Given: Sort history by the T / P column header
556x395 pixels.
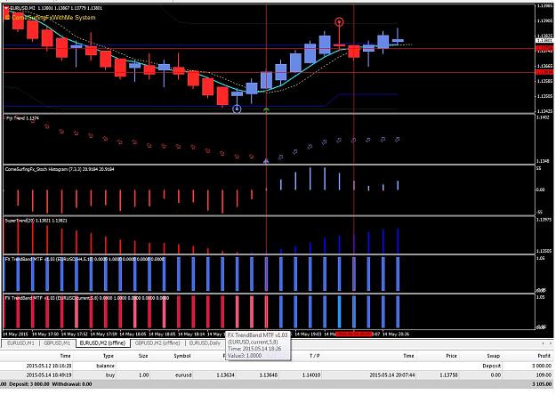Looking at the screenshot, I should (315, 356).
